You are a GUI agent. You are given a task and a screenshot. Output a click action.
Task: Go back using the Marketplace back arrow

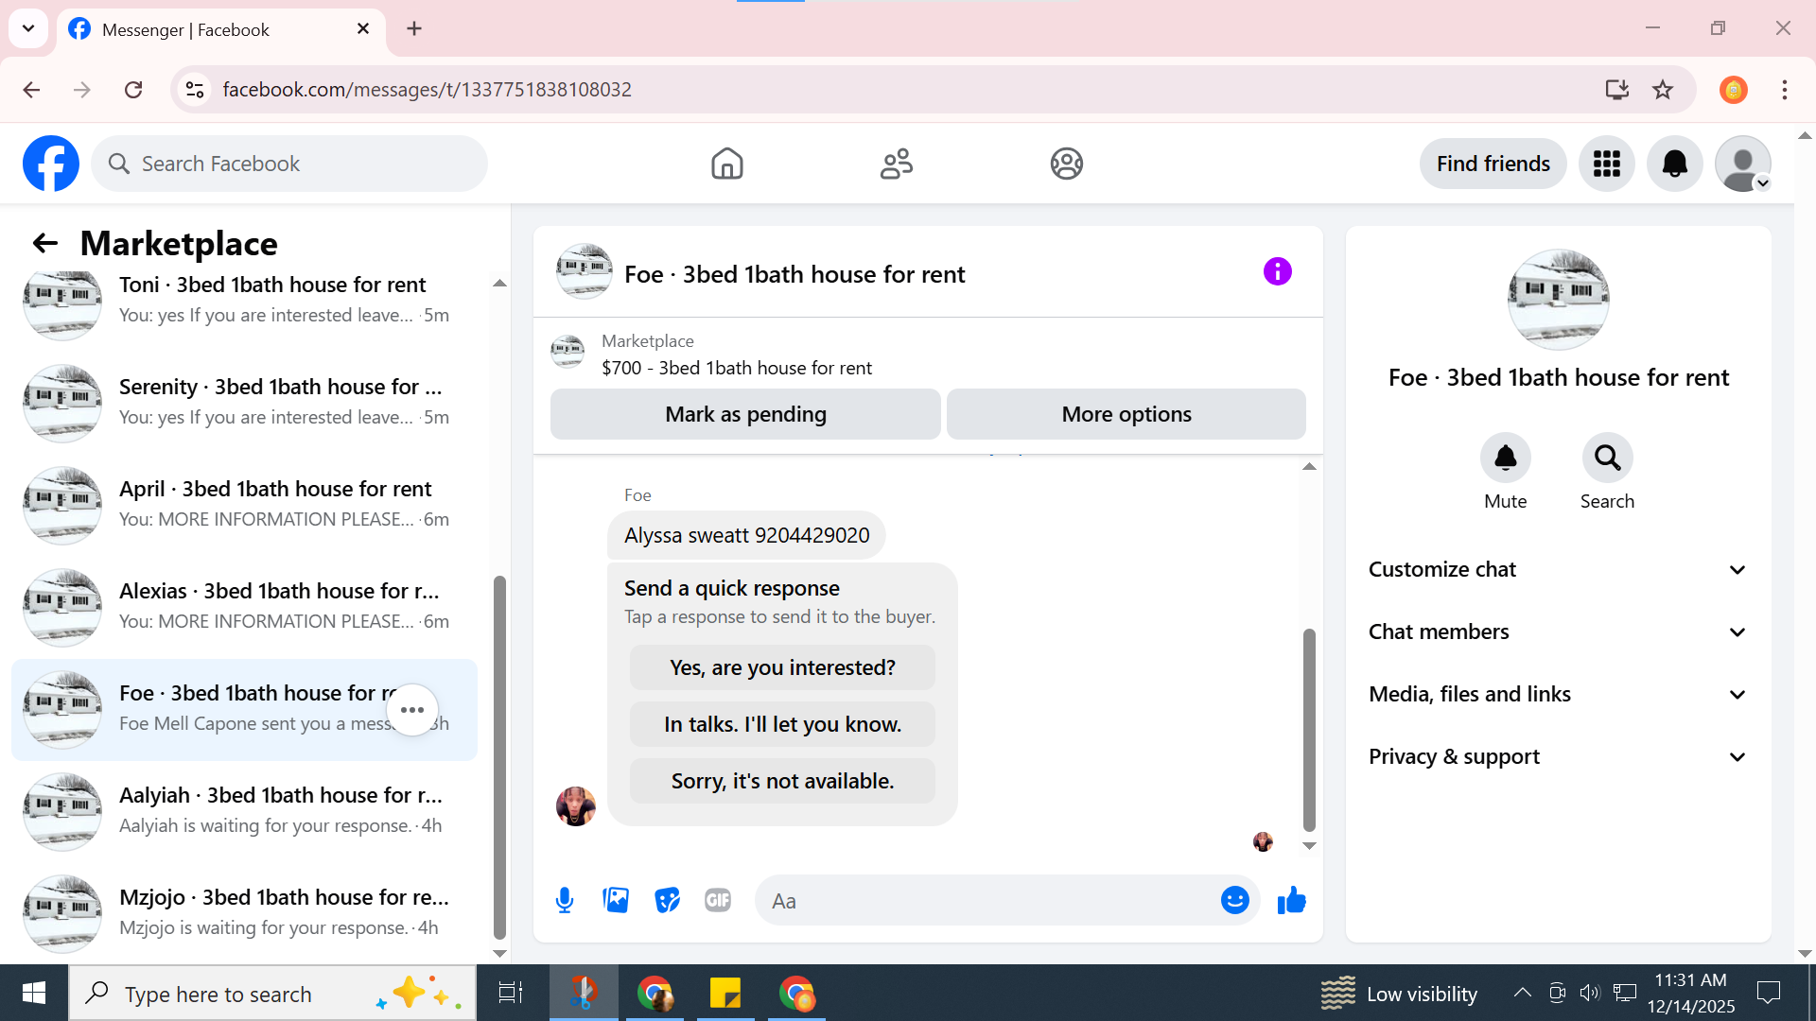44,243
